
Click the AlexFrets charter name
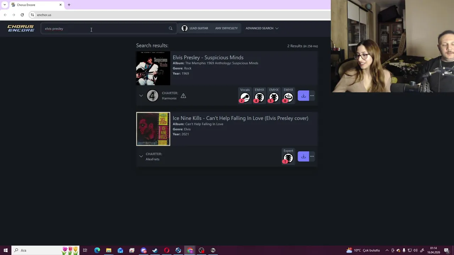click(153, 159)
